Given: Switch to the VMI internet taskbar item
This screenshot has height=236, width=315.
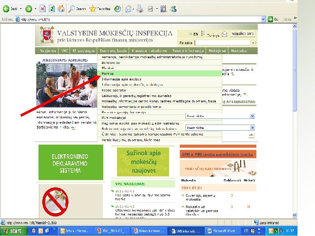Looking at the screenshot, I should coord(186,231).
